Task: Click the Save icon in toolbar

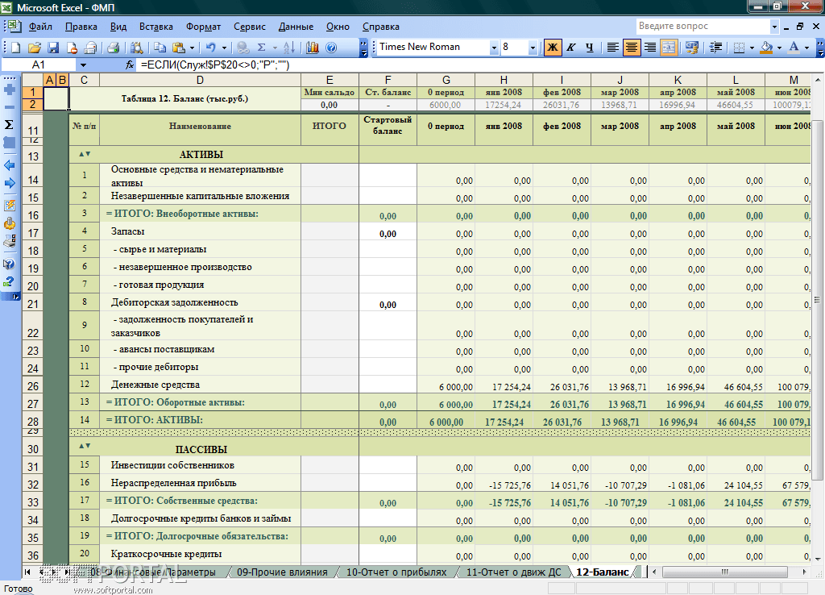Action: [x=53, y=48]
